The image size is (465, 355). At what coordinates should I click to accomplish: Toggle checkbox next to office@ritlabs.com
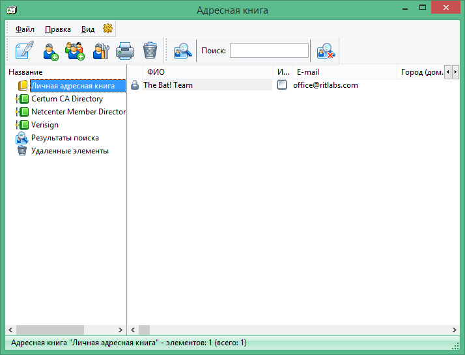click(x=282, y=85)
